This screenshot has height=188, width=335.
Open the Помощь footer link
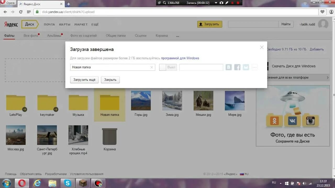tap(10, 174)
